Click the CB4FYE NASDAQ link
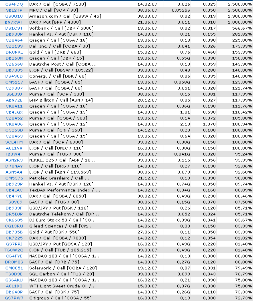The width and height of the screenshot is (253, 303). [14, 256]
